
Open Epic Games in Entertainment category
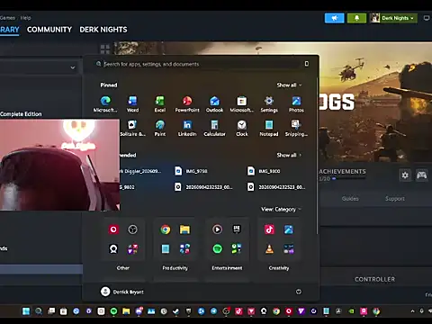coord(237,229)
